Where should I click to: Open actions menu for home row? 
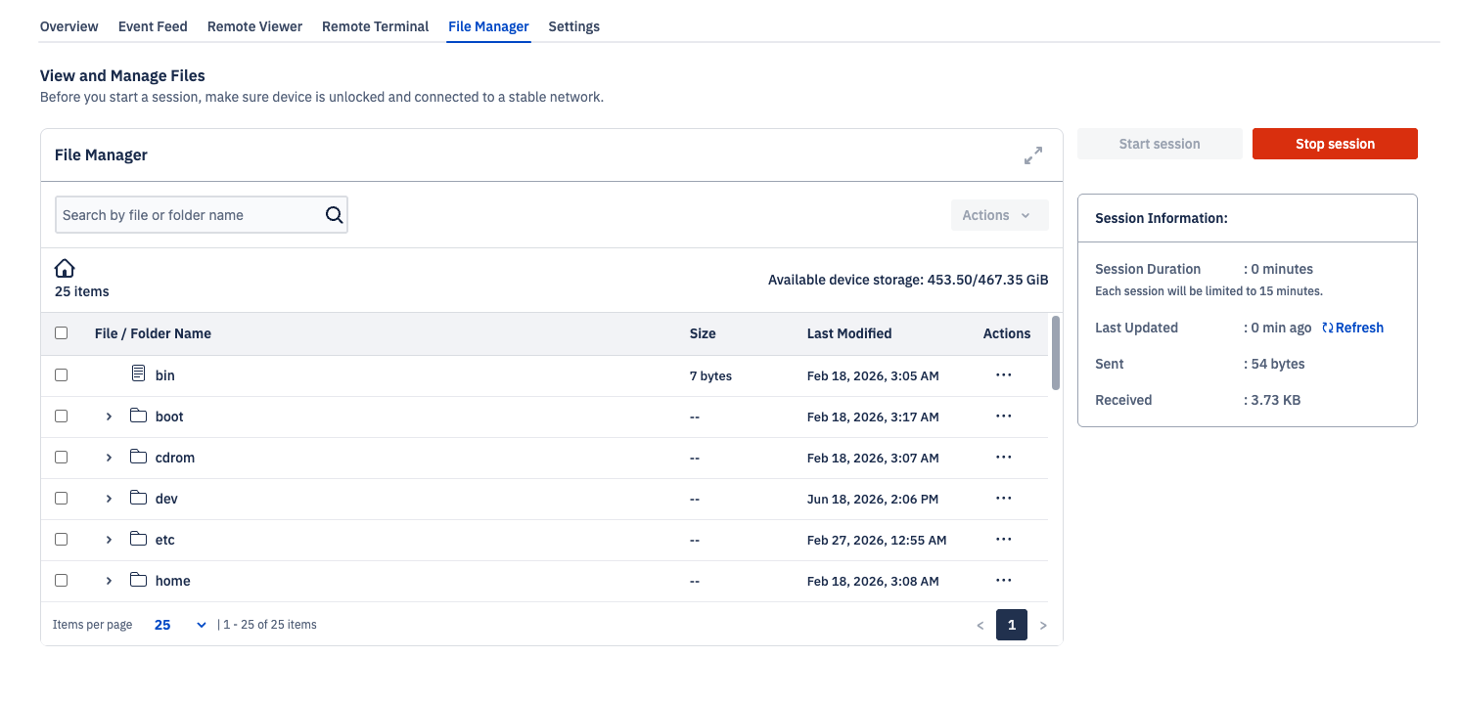[x=1003, y=580]
